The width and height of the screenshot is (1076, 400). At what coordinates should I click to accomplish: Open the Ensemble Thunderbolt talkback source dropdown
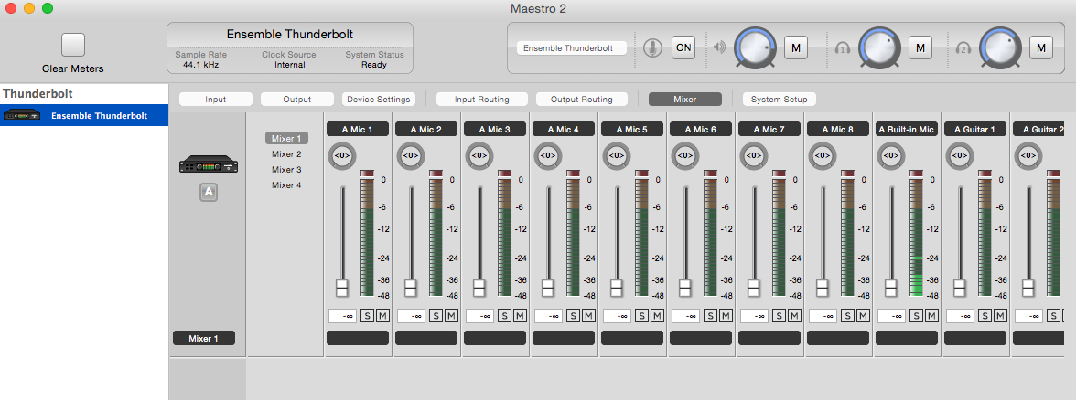(x=572, y=47)
